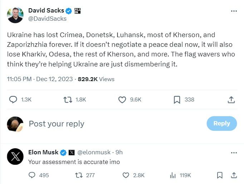The image size is (244, 184).
Task: Click the All-In affiliation badge
Action: tap(78, 11)
